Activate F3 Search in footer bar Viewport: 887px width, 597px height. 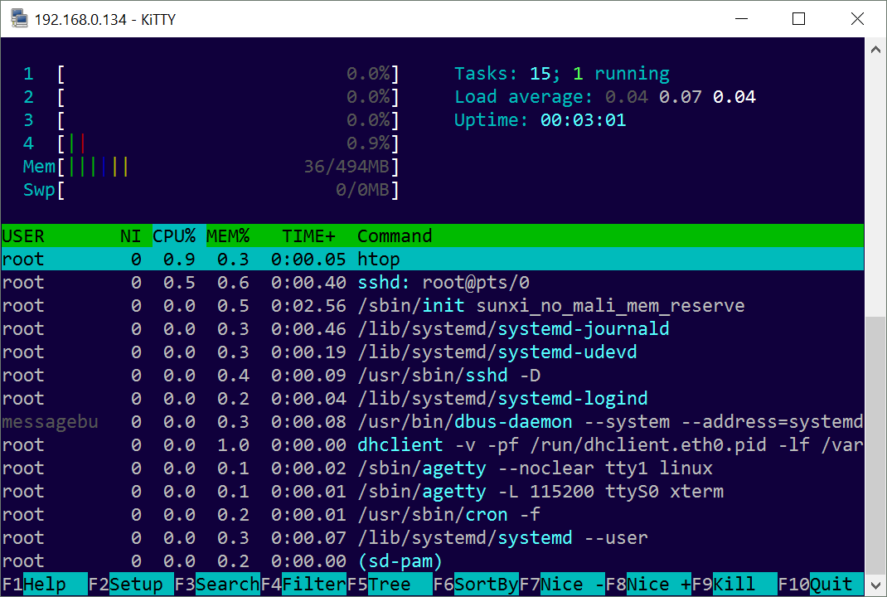tap(217, 585)
